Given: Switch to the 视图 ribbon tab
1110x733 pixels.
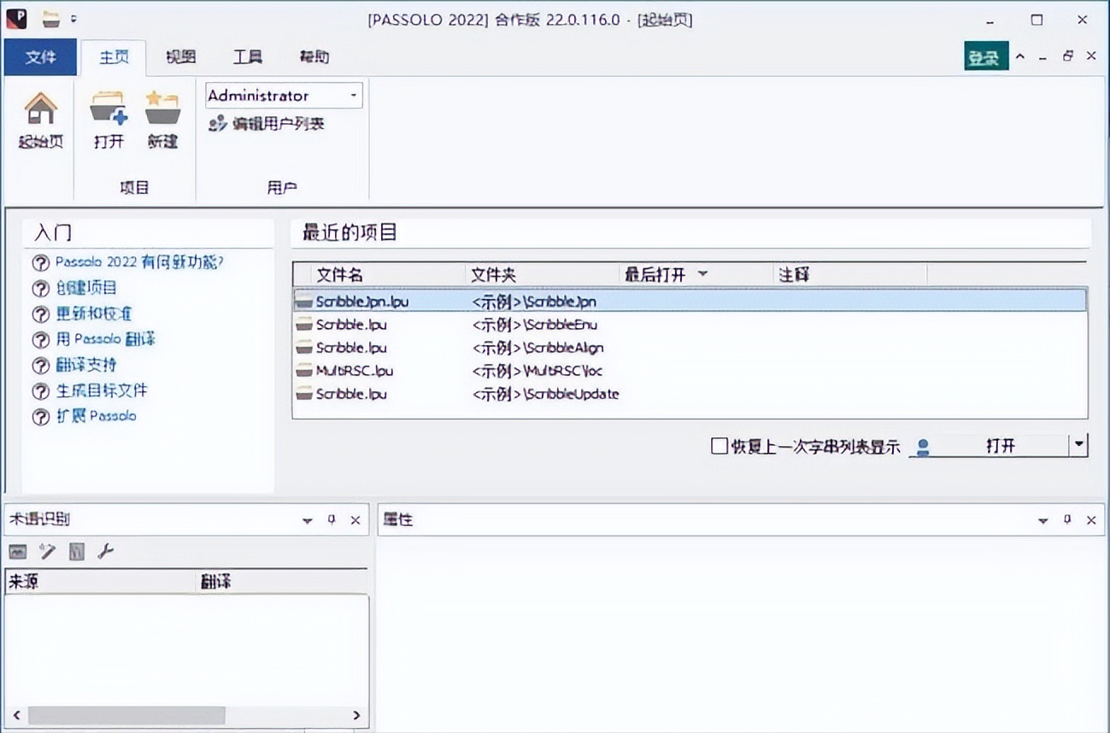Looking at the screenshot, I should [180, 57].
